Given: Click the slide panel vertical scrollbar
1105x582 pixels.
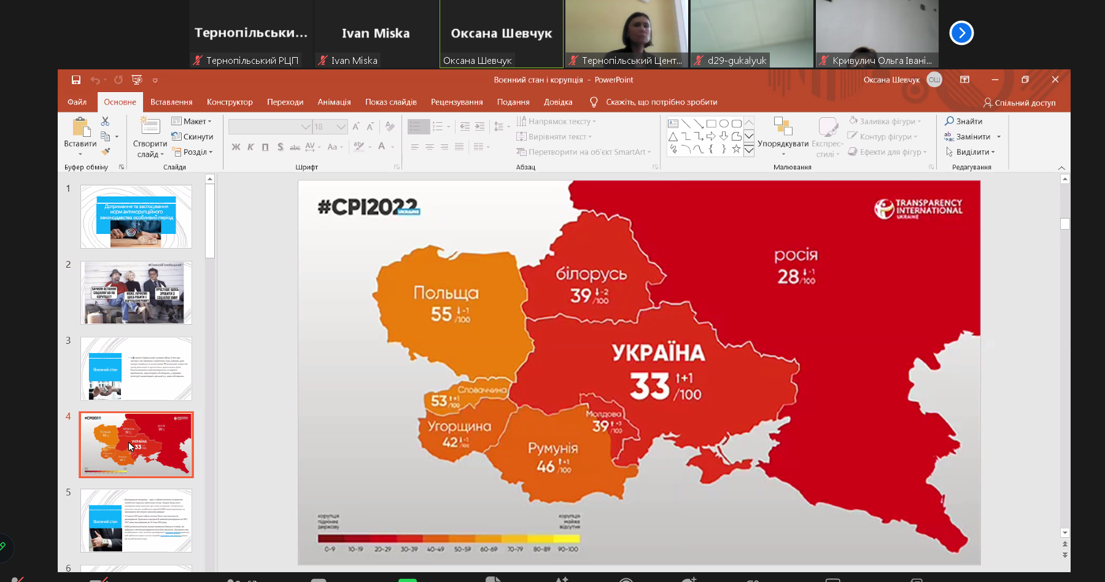Looking at the screenshot, I should pyautogui.click(x=210, y=221).
